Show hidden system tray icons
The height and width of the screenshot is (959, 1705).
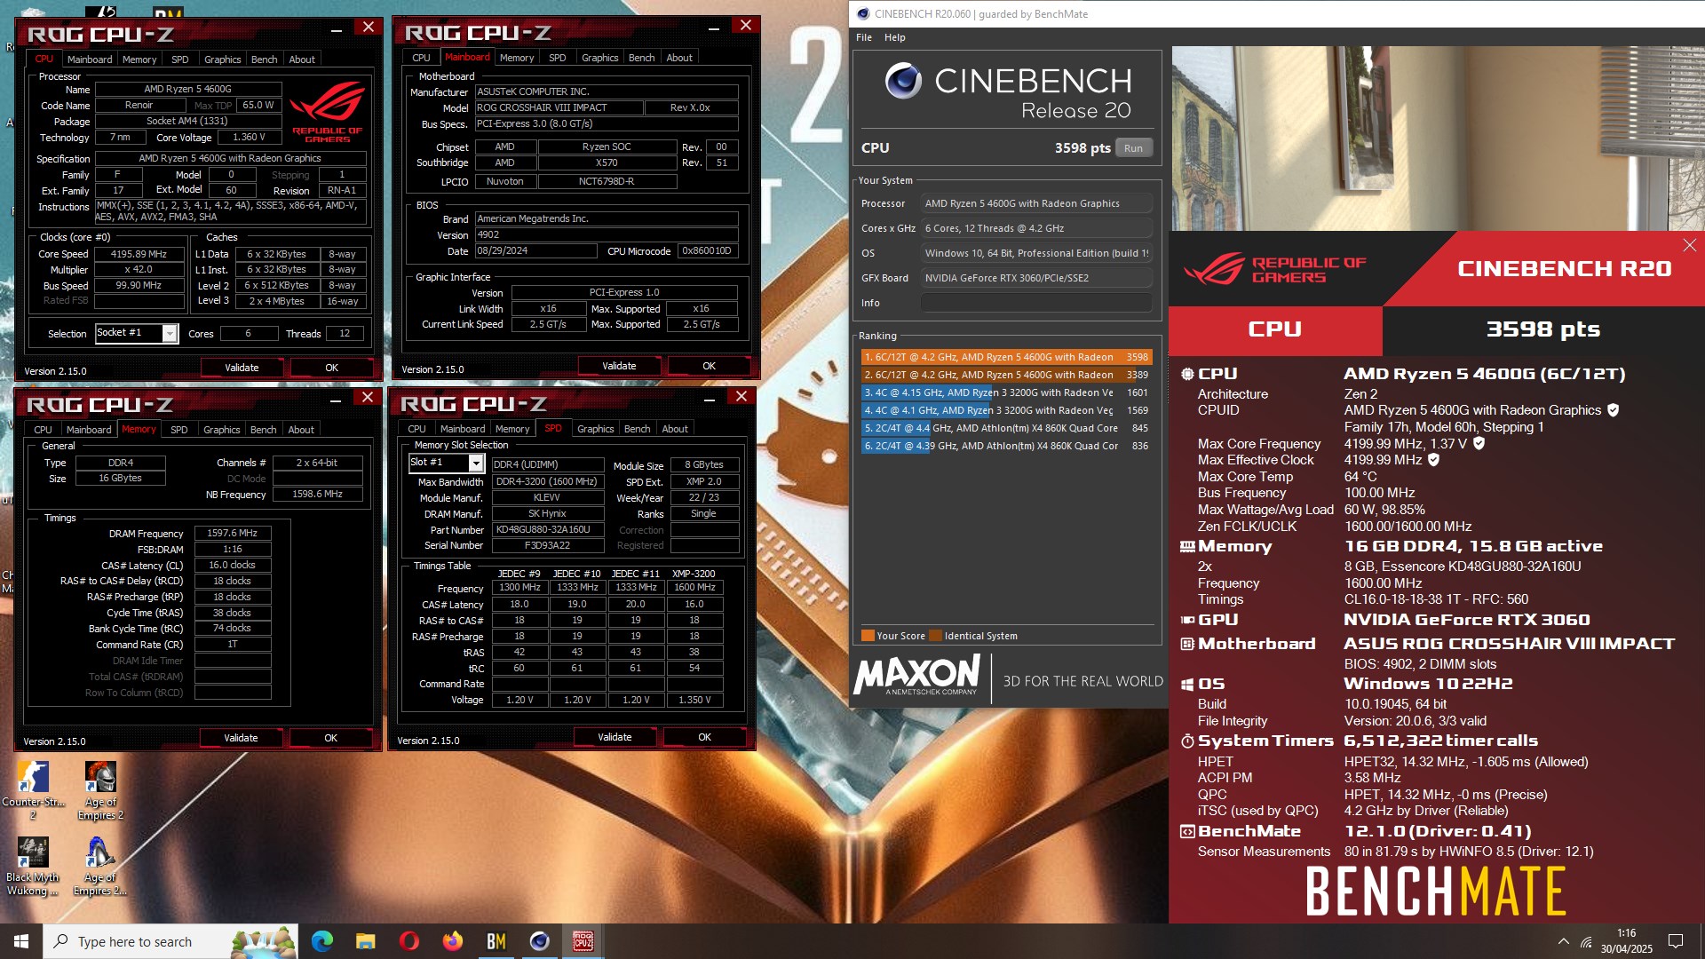(1563, 941)
